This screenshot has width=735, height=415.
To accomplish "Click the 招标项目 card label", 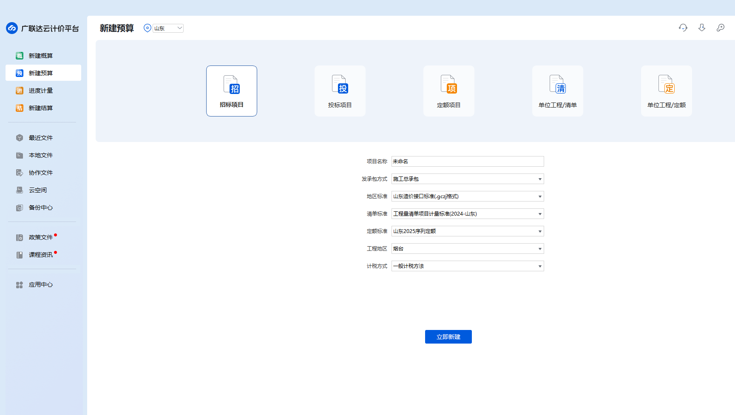I will 232,105.
